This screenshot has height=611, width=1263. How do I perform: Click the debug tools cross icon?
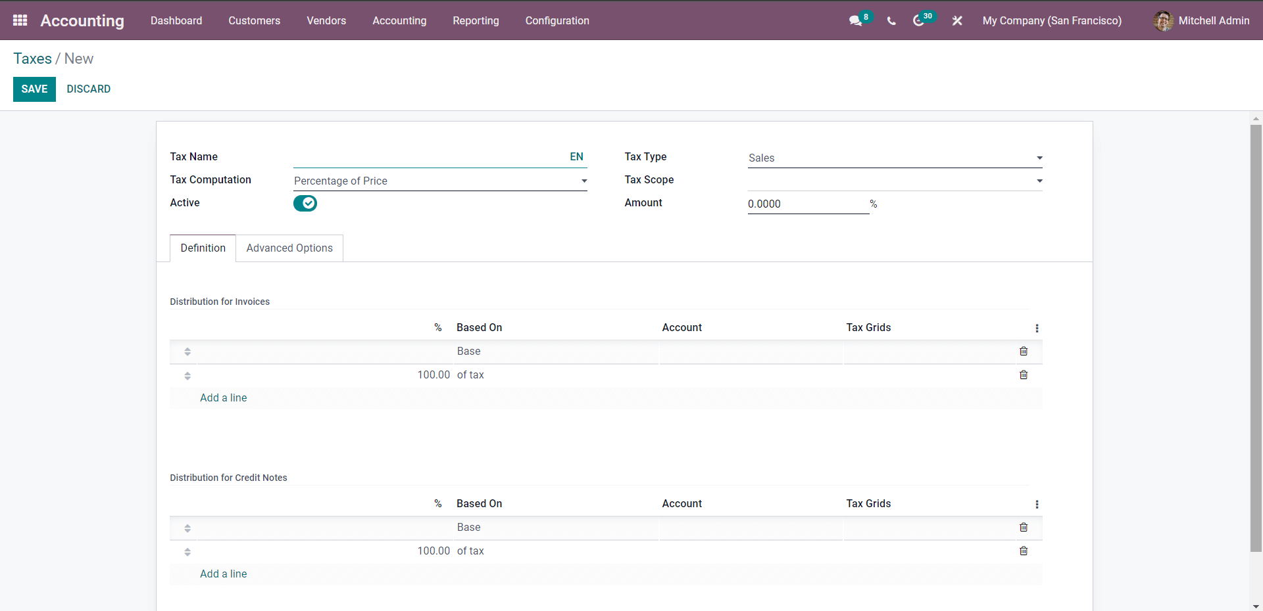957,21
